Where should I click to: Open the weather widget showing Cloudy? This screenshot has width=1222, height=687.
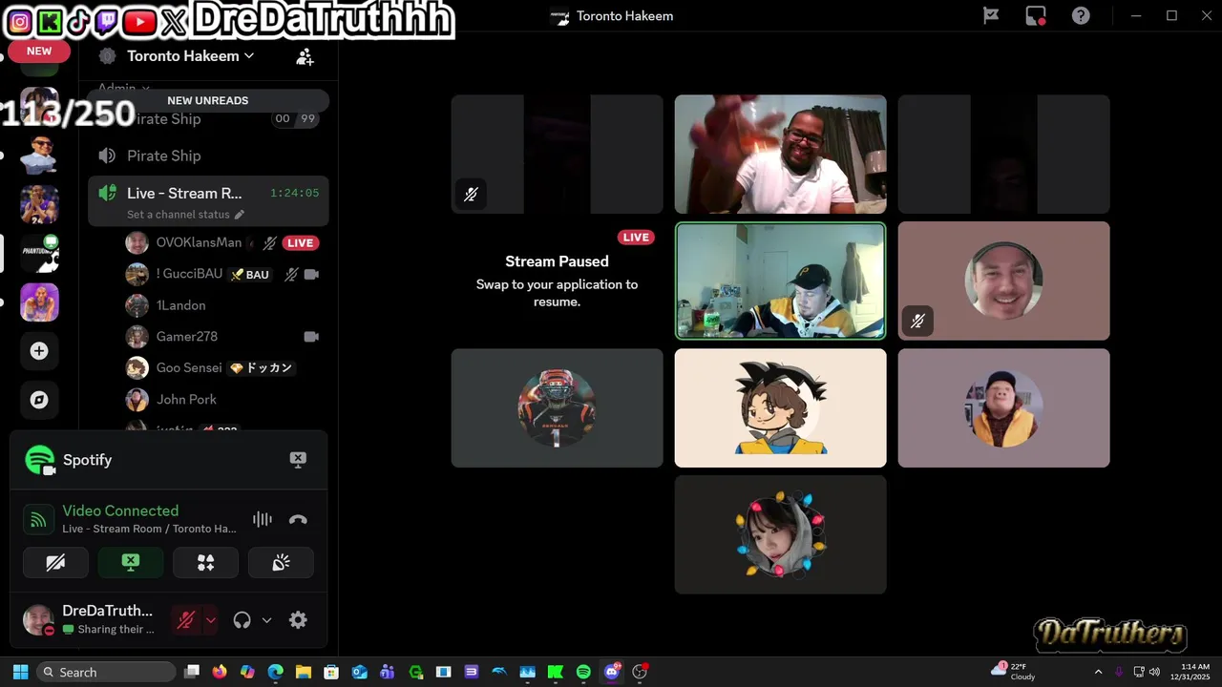[1014, 672]
